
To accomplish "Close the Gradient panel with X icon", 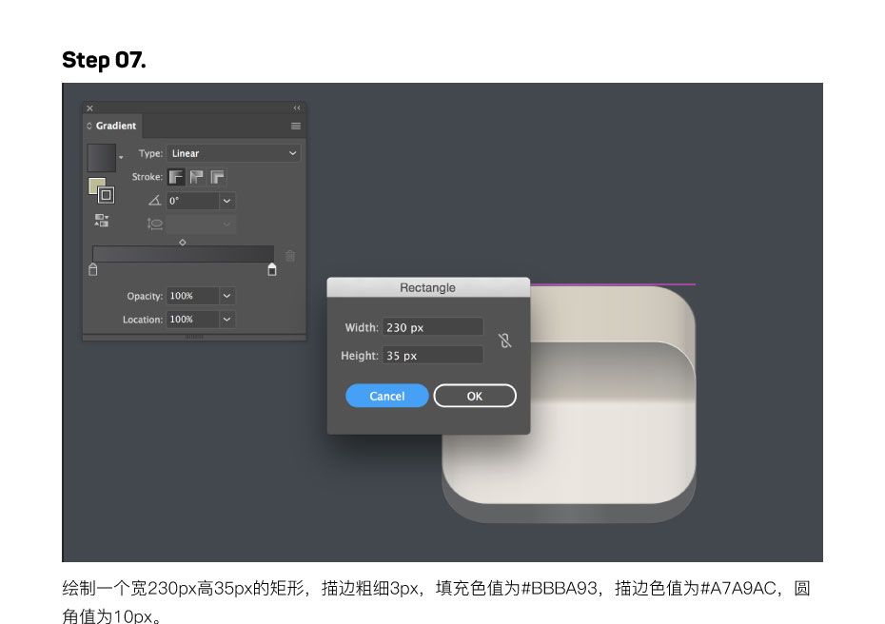I will (89, 108).
